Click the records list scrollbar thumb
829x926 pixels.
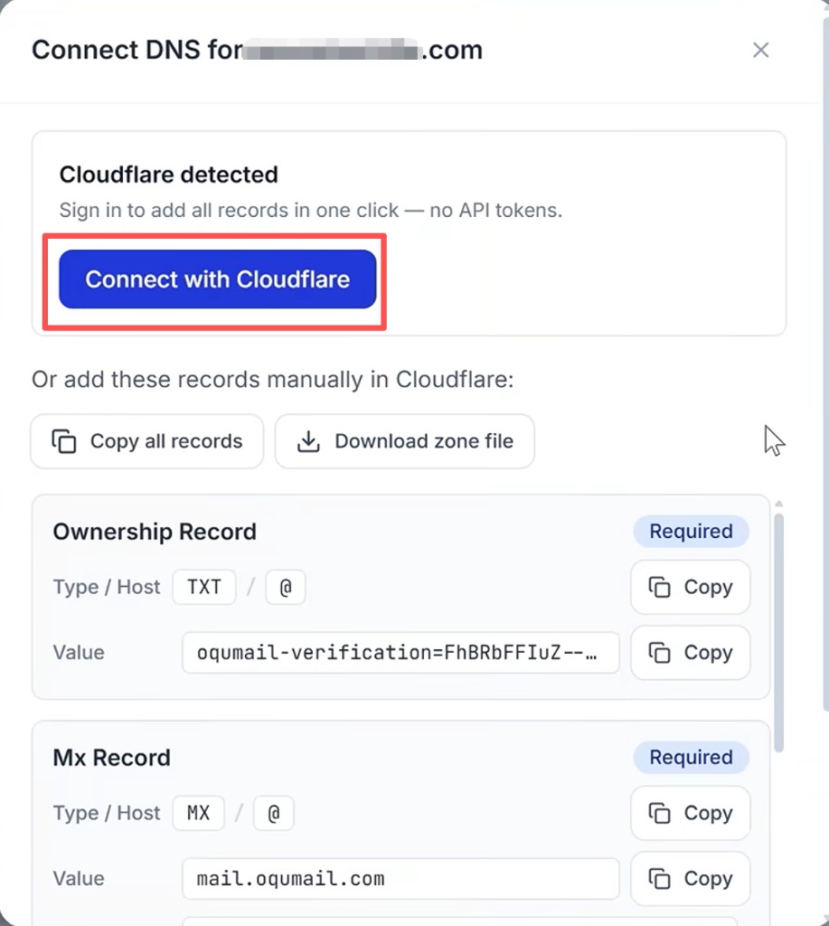click(778, 632)
